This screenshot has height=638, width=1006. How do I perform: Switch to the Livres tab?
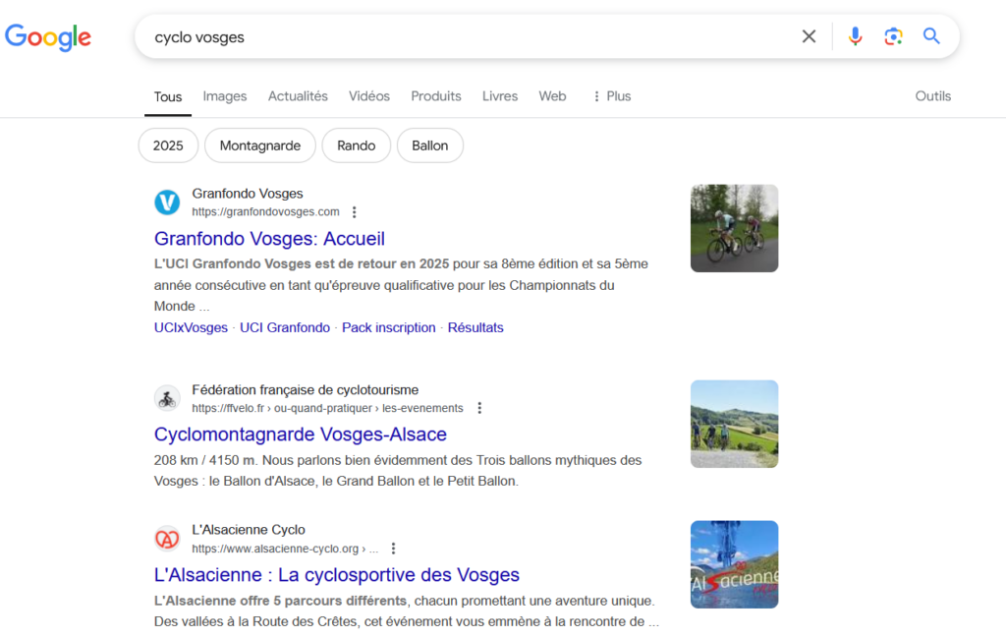pyautogui.click(x=500, y=96)
